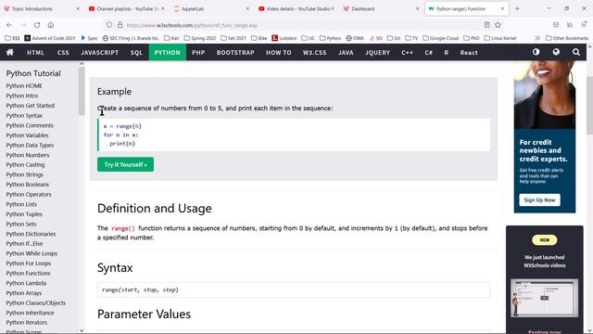Image resolution: width=593 pixels, height=334 pixels.
Task: Open the Google Cloud bookmarks folder
Action: tap(441, 38)
